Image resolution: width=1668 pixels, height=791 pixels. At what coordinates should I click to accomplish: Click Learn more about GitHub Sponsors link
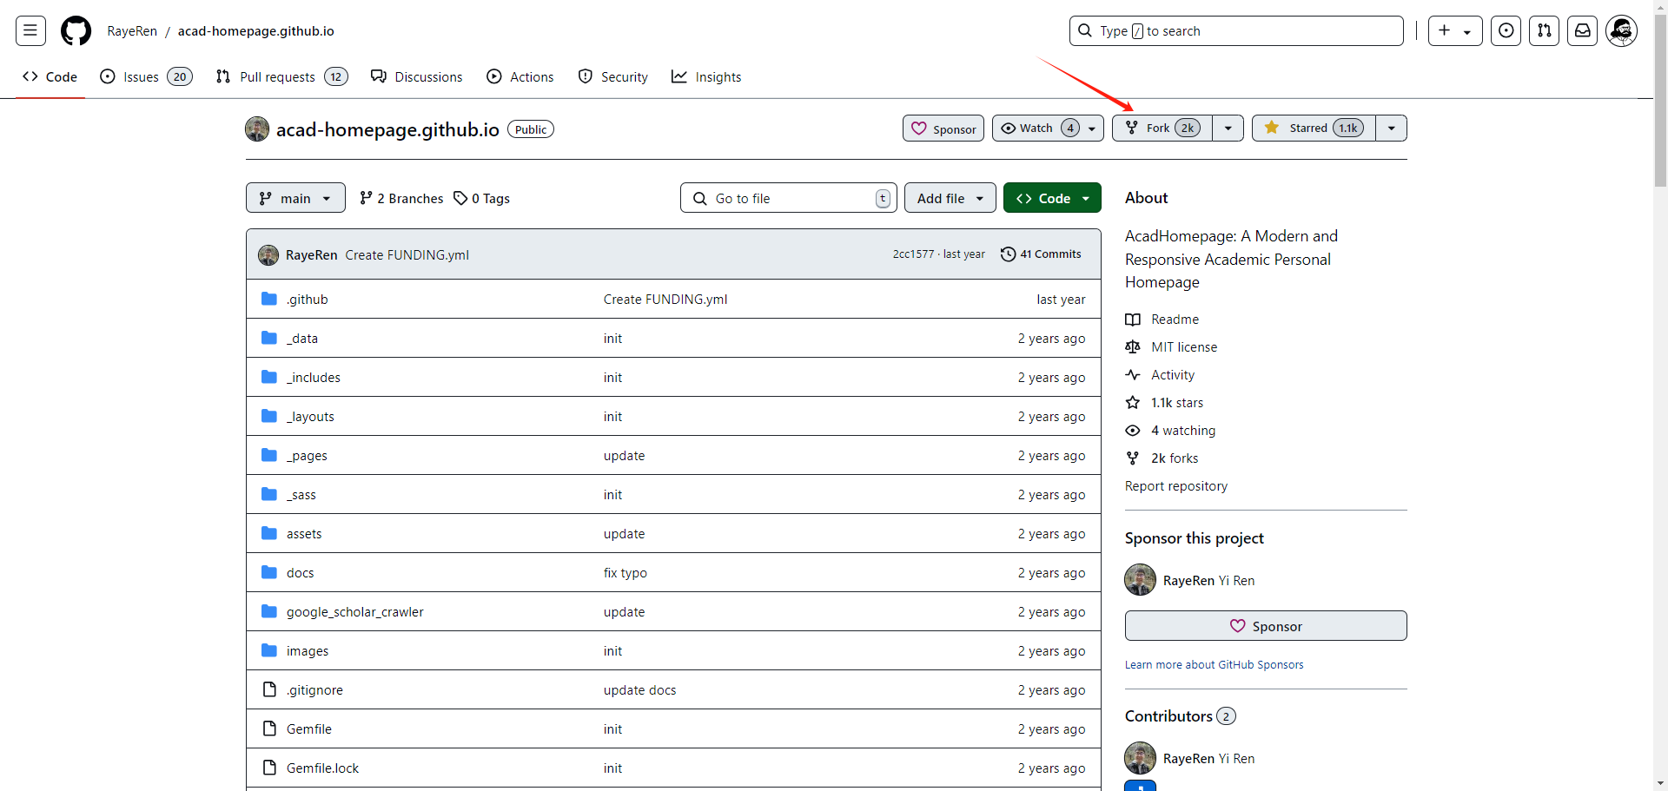1214,665
